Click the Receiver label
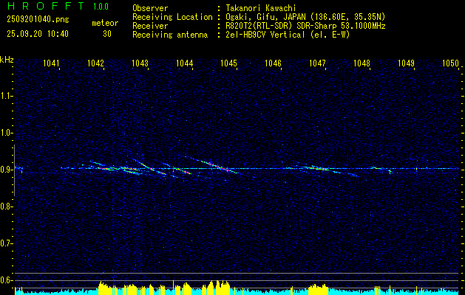 (150, 26)
